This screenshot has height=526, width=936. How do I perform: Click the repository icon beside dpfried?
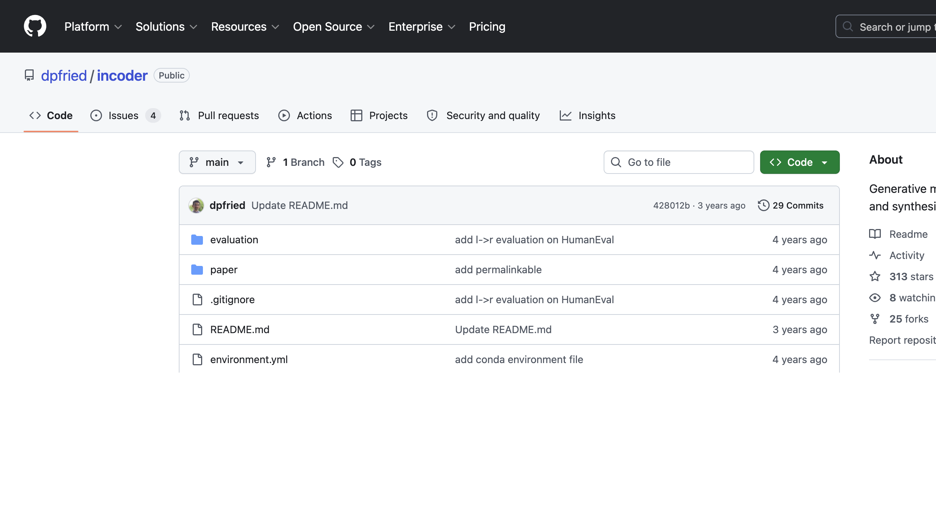click(29, 75)
